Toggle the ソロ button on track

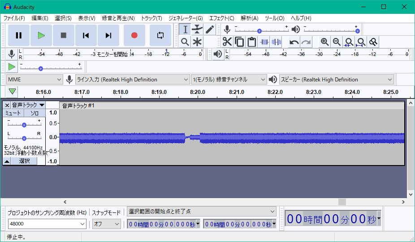click(35, 113)
